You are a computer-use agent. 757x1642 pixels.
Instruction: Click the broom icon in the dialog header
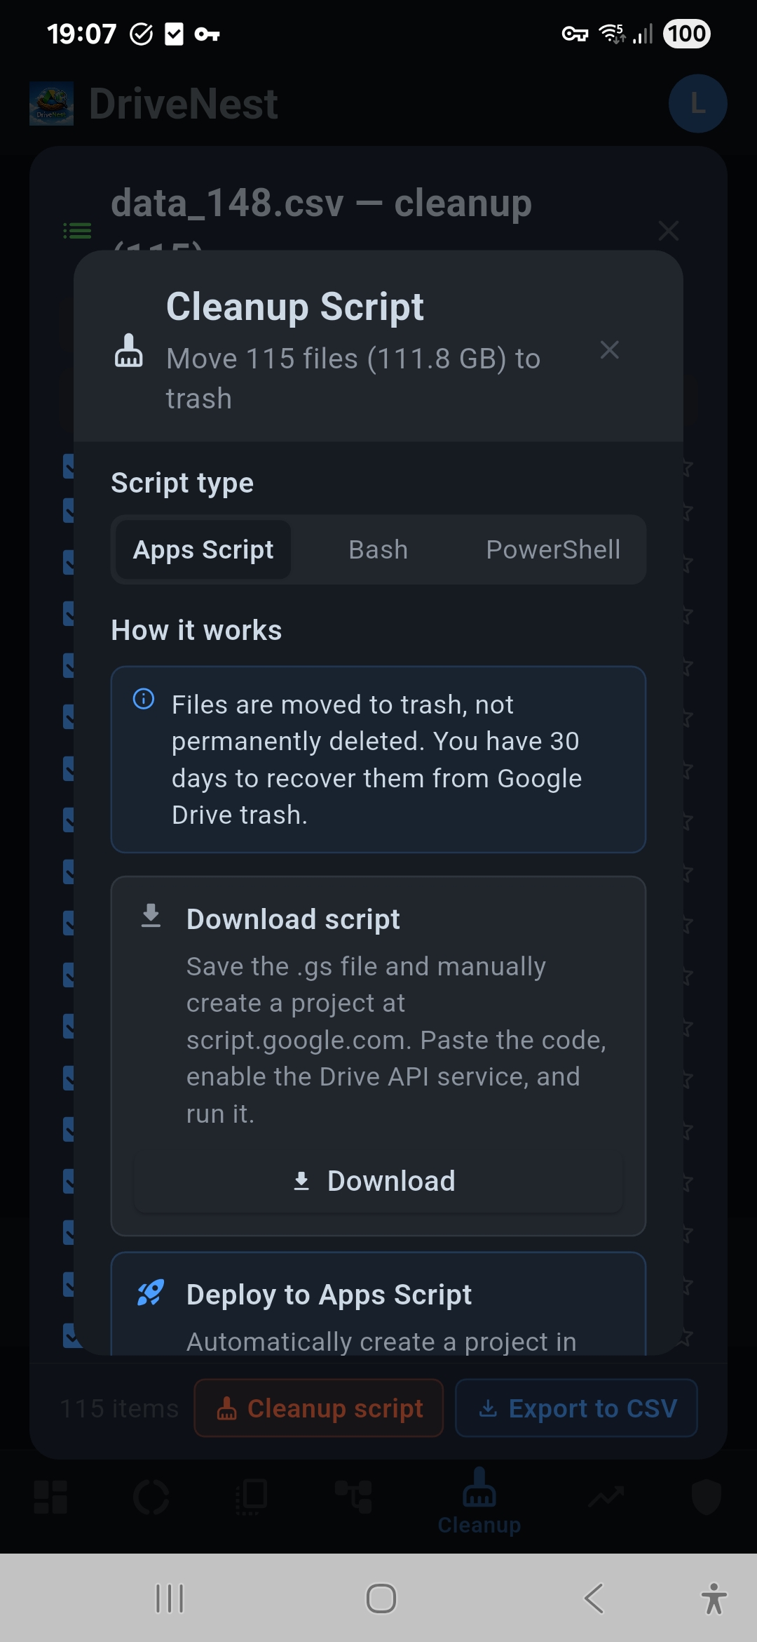click(129, 350)
